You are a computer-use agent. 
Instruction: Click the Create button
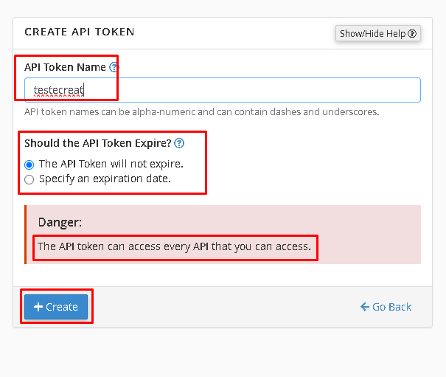tap(56, 307)
